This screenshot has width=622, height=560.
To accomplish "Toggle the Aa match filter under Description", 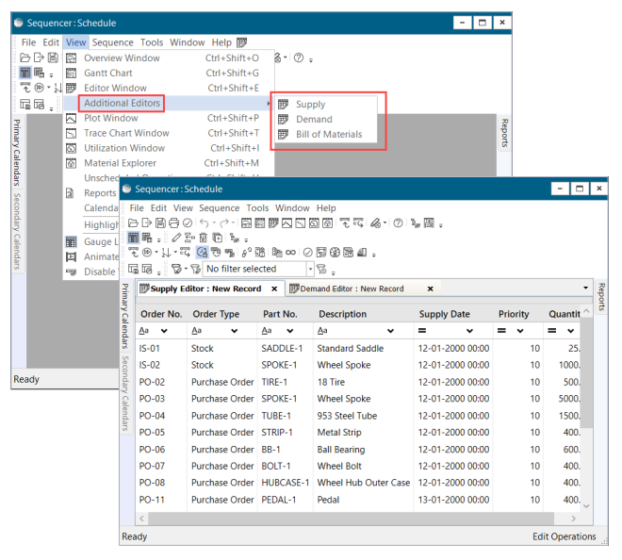I will pos(322,331).
